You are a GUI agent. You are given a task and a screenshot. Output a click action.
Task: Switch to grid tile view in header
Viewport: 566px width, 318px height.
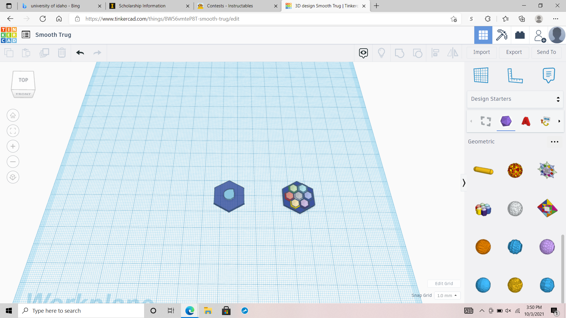pos(483,35)
